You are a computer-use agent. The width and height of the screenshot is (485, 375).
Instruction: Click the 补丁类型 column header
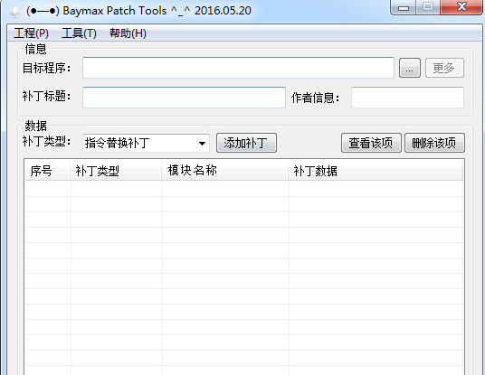(x=116, y=170)
